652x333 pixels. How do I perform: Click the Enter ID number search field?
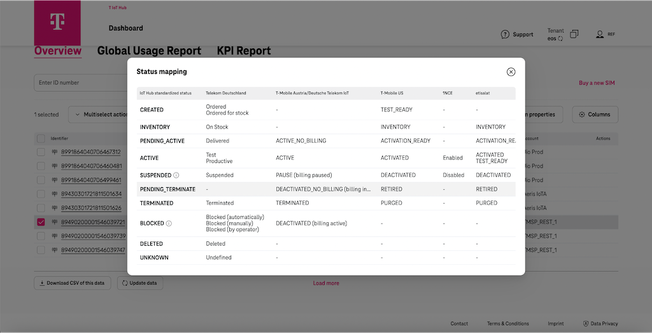(80, 83)
